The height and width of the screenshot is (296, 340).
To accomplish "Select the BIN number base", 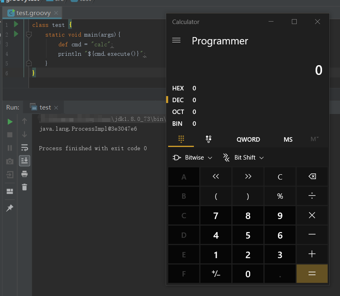I will [178, 124].
